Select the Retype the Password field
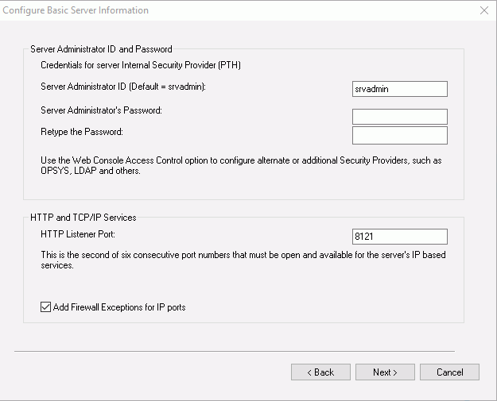 tap(400, 136)
